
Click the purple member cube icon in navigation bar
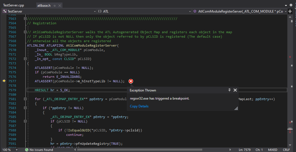(195, 11)
